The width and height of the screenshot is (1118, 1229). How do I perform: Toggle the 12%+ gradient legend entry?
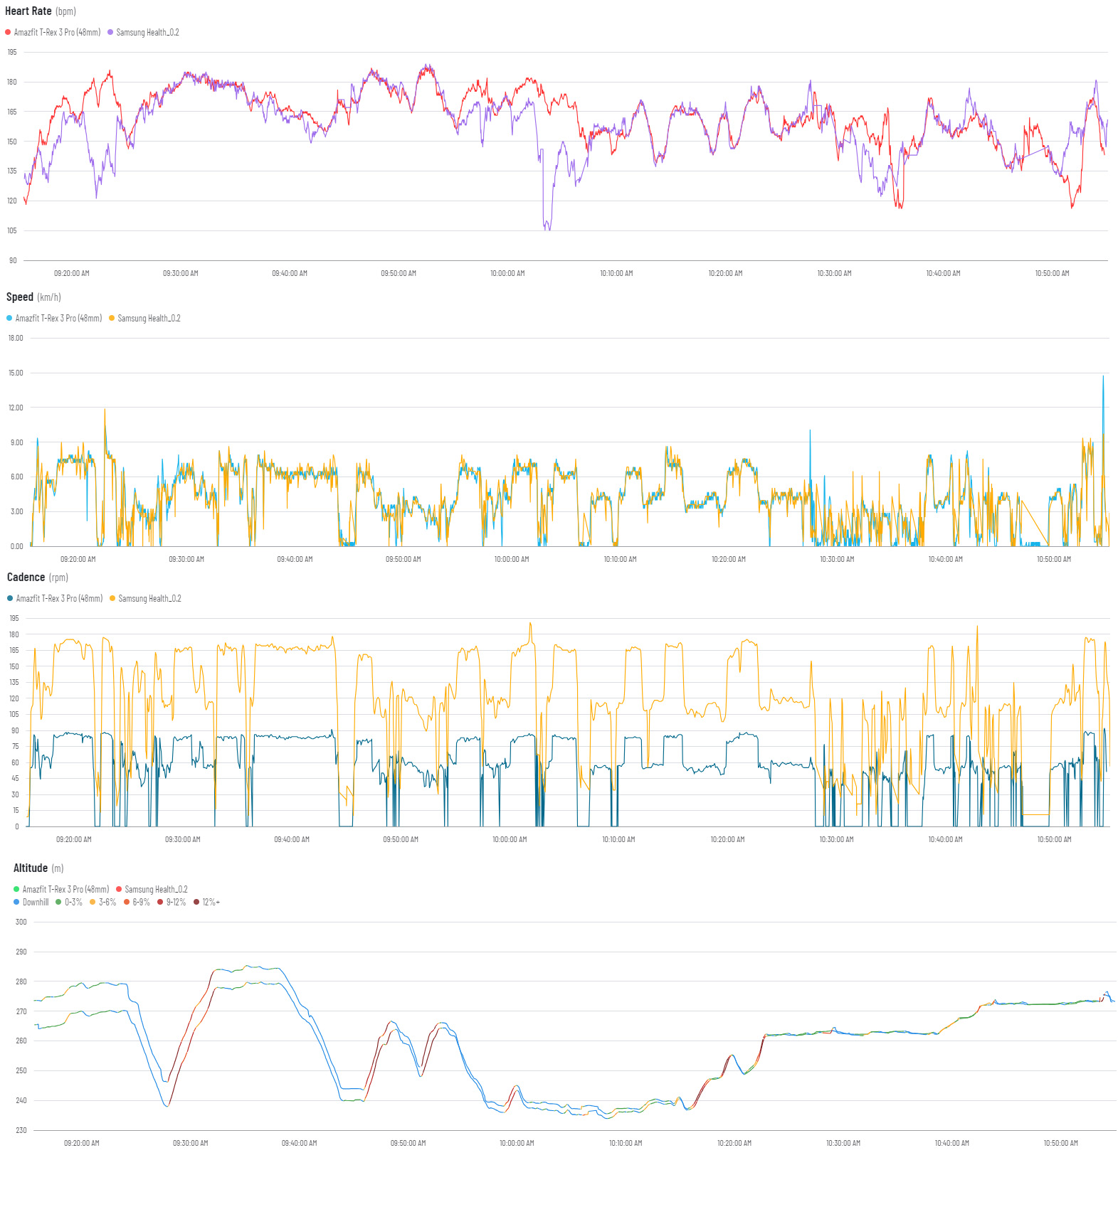207,903
